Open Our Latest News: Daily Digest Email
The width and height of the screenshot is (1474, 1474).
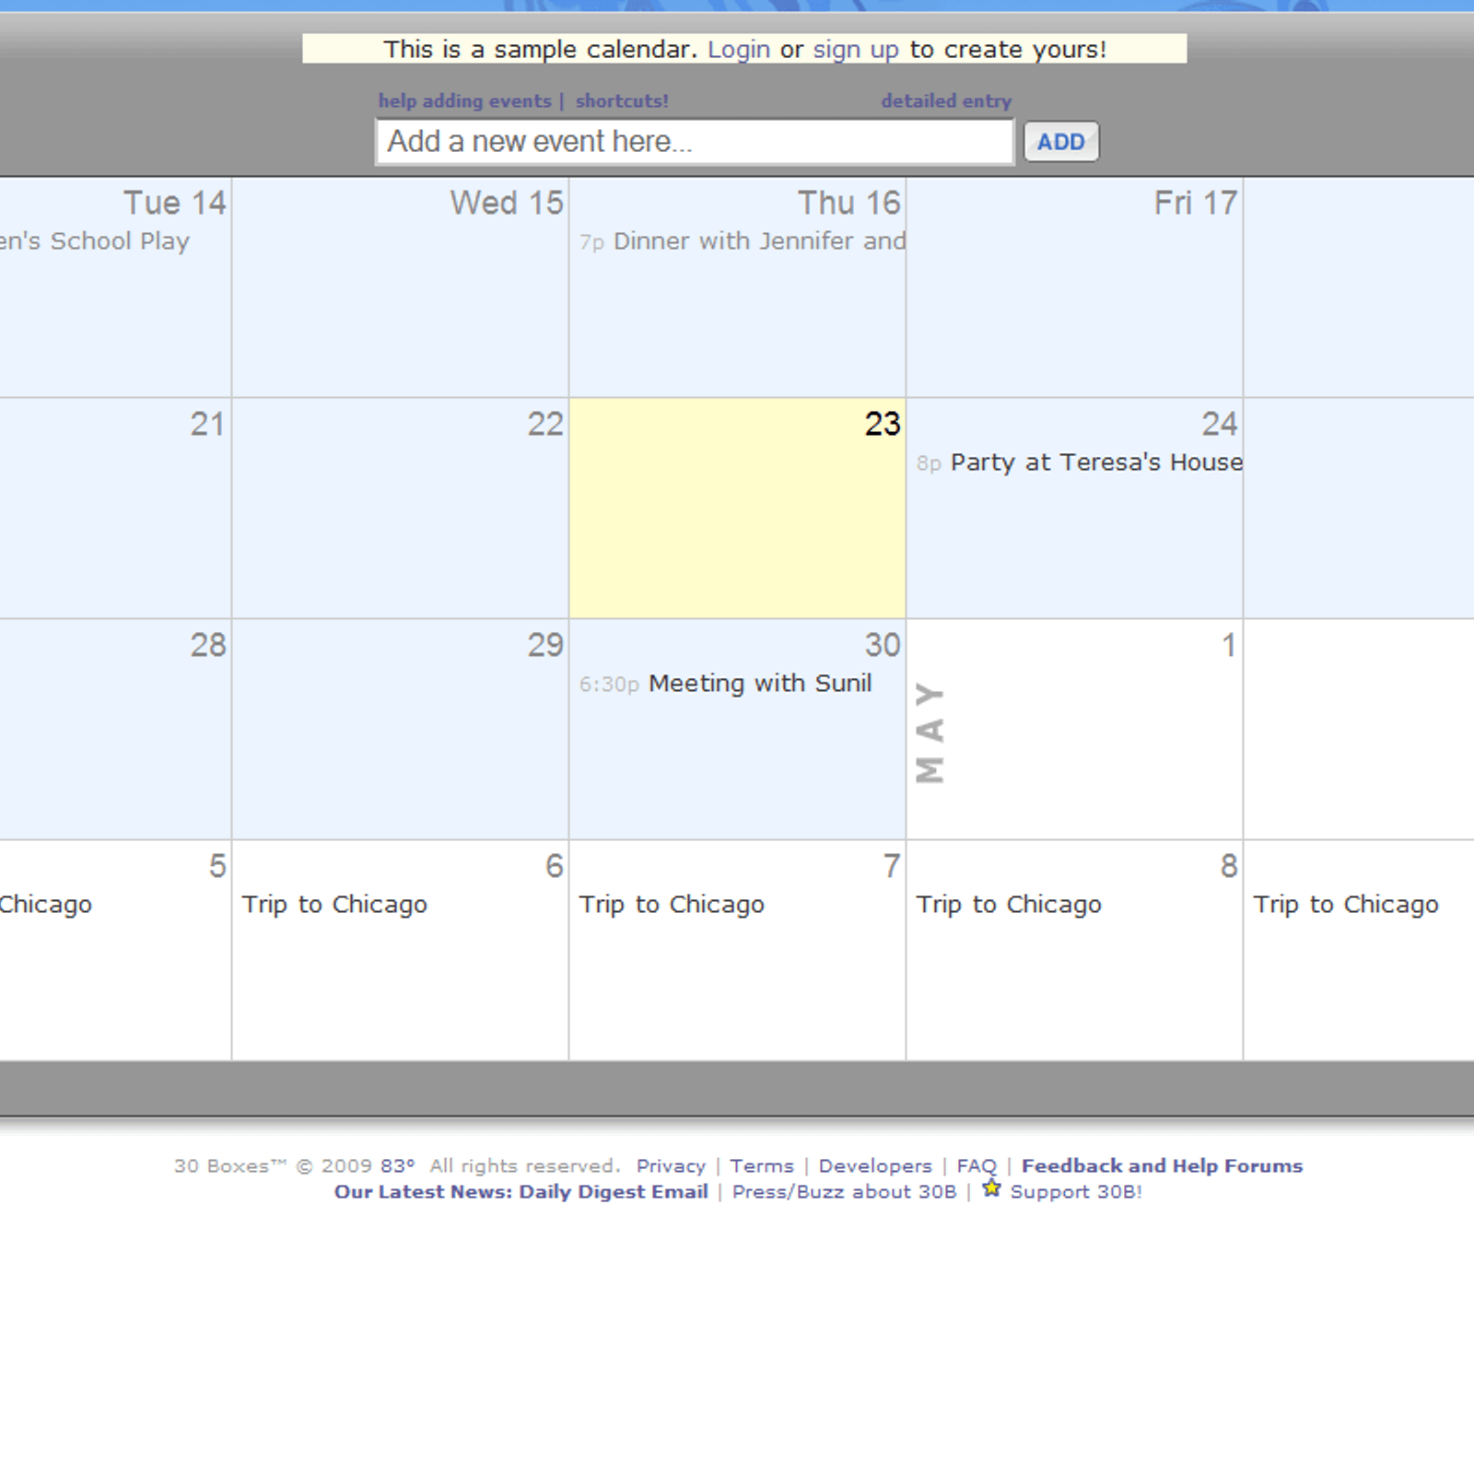[x=521, y=1192]
